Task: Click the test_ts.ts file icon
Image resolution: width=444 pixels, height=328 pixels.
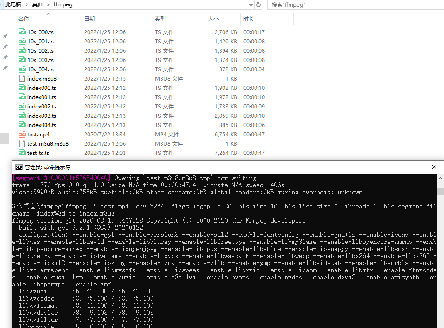Action: (22, 153)
